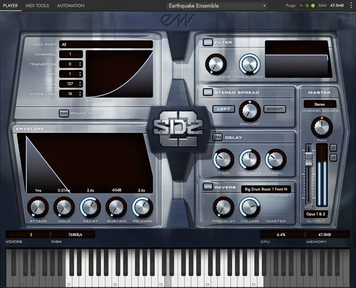Mute the master with the M button
This screenshot has width=356, height=288.
[x=333, y=158]
